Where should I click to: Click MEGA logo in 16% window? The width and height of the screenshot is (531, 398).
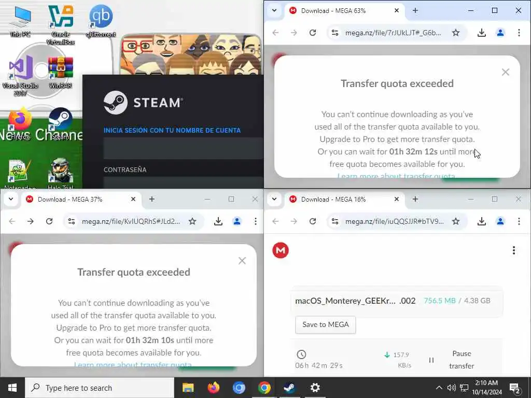tap(281, 250)
